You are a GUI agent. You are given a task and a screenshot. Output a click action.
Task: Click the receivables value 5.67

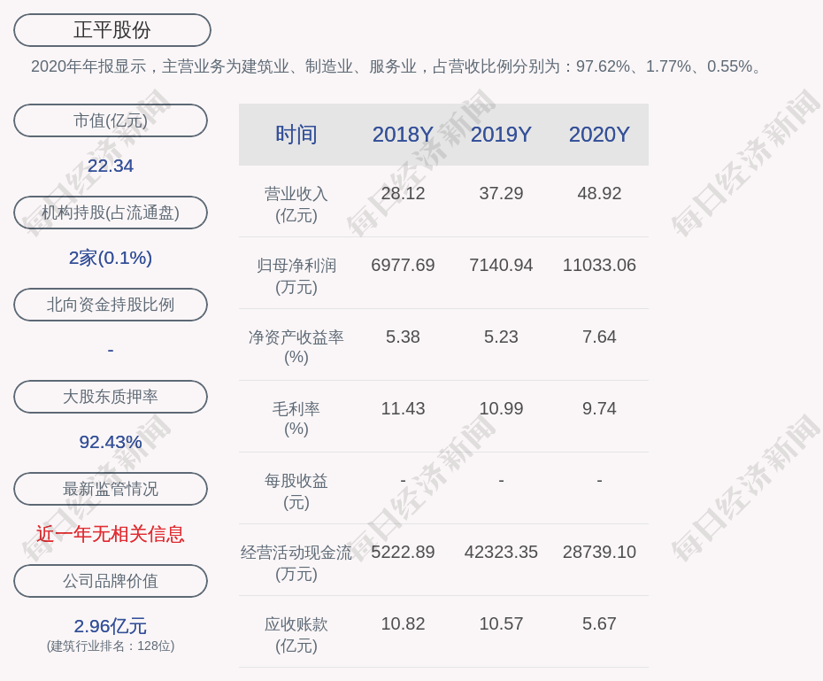point(599,623)
